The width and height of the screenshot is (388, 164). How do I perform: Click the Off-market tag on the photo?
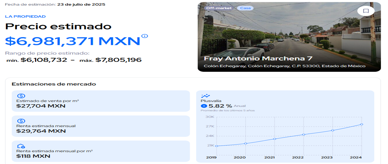219,8
